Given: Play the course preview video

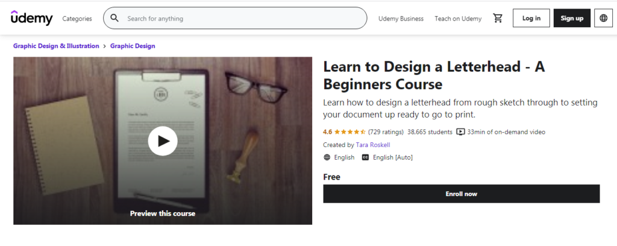Looking at the screenshot, I should pos(163,141).
